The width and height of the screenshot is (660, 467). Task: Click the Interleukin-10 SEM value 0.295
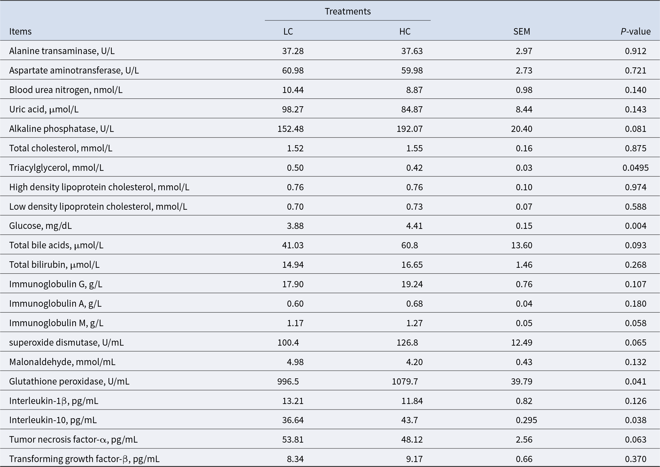tap(526, 420)
